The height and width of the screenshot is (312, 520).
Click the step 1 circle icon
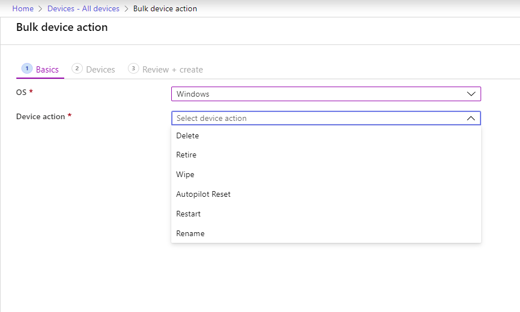click(x=26, y=69)
